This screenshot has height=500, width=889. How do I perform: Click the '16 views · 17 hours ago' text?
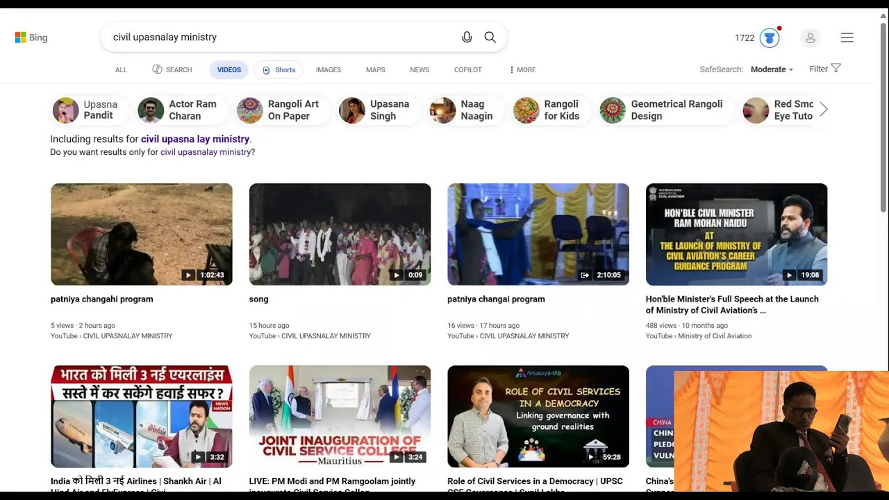click(x=483, y=326)
